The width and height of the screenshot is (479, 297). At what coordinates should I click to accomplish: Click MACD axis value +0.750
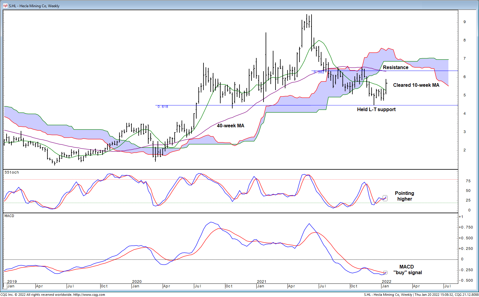pyautogui.click(x=466, y=227)
